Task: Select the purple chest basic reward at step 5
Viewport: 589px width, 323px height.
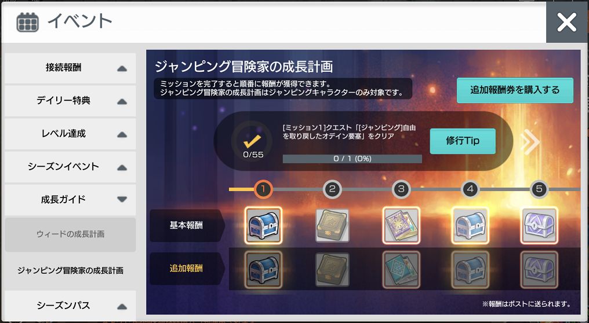Action: tap(539, 225)
